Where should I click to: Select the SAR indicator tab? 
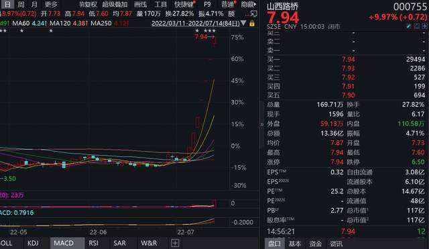click(119, 243)
